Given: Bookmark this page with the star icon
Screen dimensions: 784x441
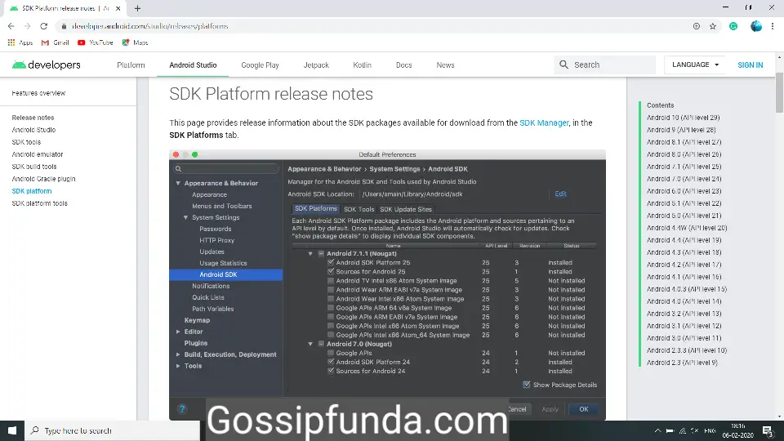Looking at the screenshot, I should pyautogui.click(x=713, y=26).
